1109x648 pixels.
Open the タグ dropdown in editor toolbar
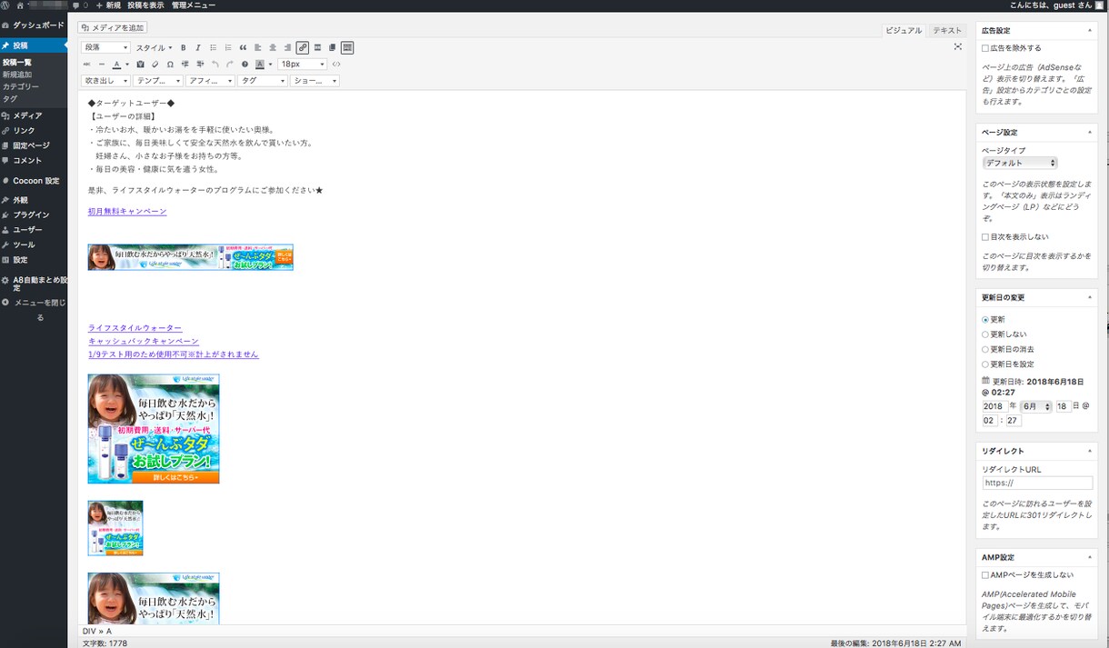tap(263, 81)
